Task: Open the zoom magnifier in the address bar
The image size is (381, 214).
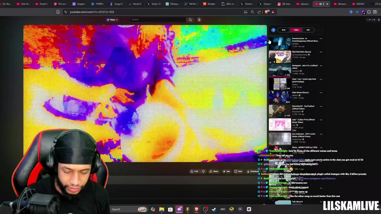Action: (x=252, y=12)
